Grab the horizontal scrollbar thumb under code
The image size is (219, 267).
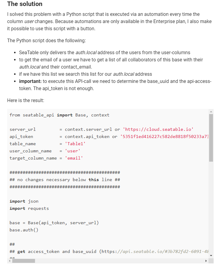23,261
